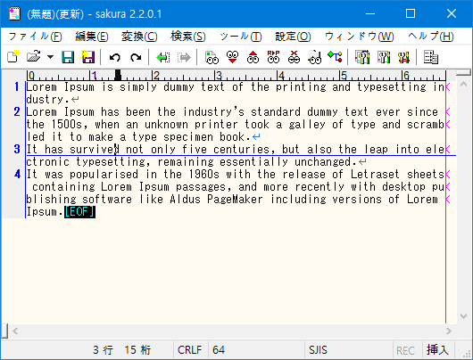Open the command list icon at toolbar end
473x360 pixels.
pos(431,57)
